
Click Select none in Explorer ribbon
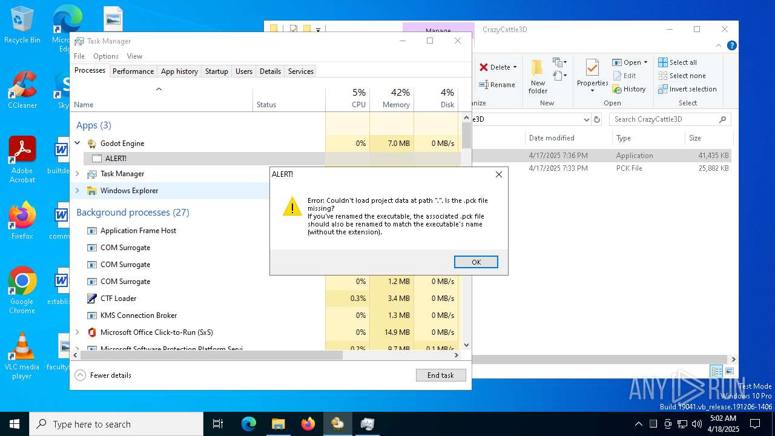pyautogui.click(x=682, y=76)
